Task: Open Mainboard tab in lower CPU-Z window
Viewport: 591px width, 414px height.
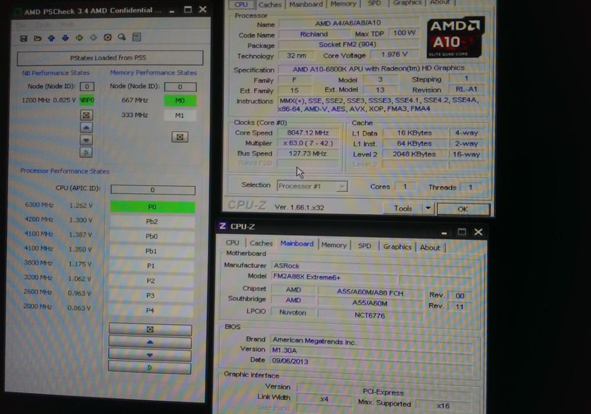Action: 297,244
